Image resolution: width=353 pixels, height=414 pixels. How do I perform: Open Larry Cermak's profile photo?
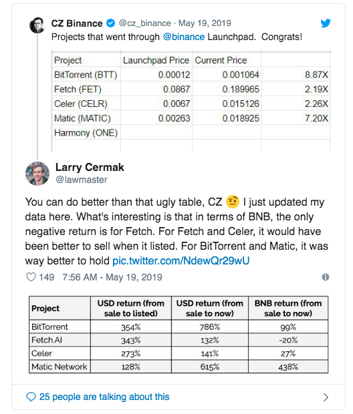[x=37, y=174]
